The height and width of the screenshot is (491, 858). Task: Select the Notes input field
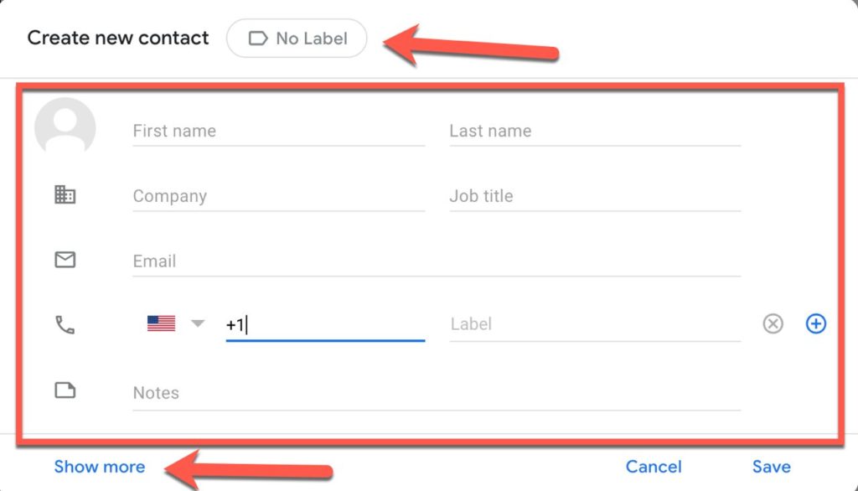click(436, 393)
